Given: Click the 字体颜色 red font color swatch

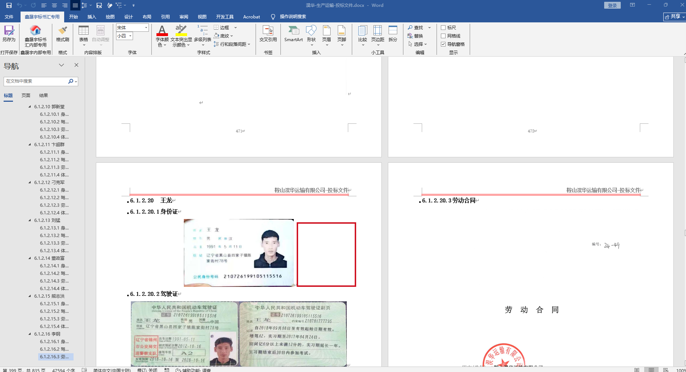Looking at the screenshot, I should pyautogui.click(x=162, y=34).
